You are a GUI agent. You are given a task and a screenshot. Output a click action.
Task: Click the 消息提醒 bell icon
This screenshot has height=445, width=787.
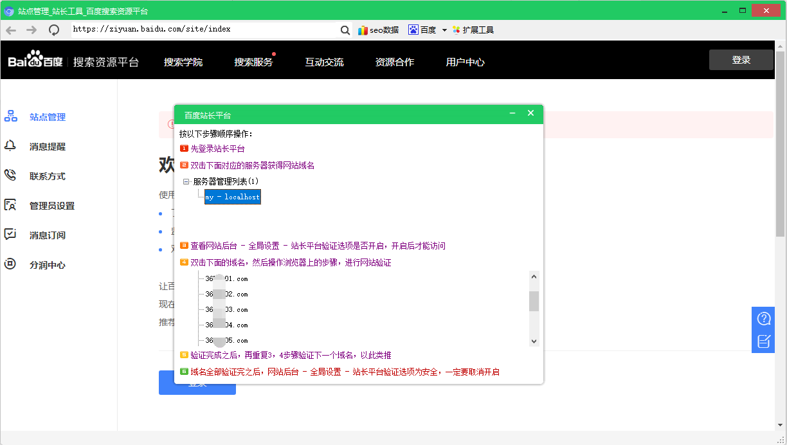(10, 146)
